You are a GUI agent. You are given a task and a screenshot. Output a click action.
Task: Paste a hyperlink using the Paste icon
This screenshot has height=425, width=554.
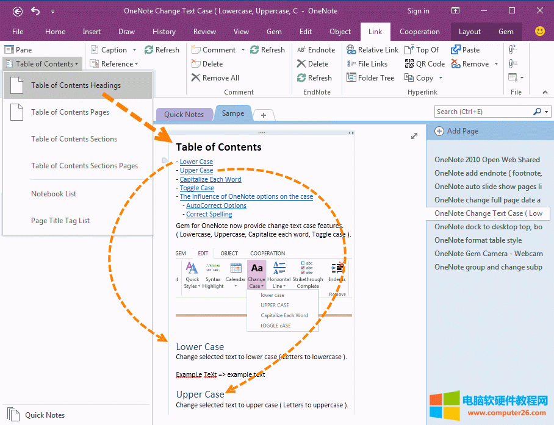click(x=464, y=49)
